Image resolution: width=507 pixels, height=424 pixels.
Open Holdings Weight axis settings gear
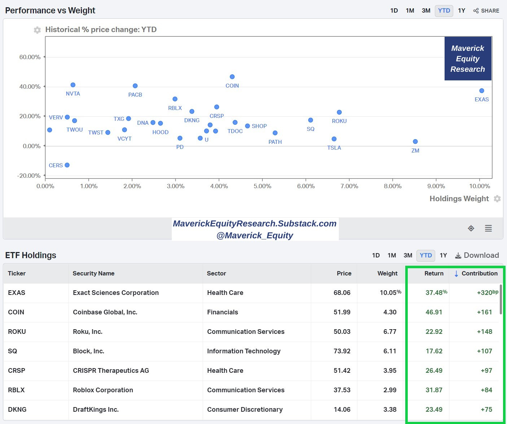pyautogui.click(x=497, y=199)
